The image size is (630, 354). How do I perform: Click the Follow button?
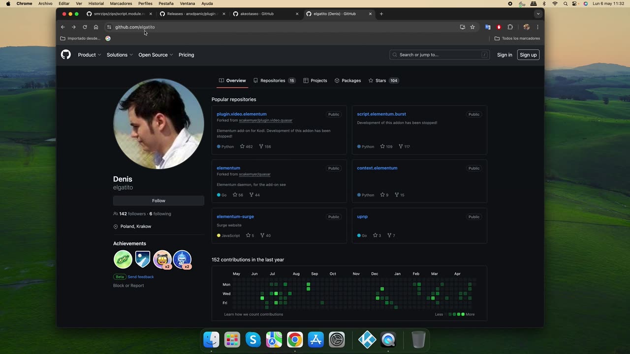pyautogui.click(x=158, y=201)
